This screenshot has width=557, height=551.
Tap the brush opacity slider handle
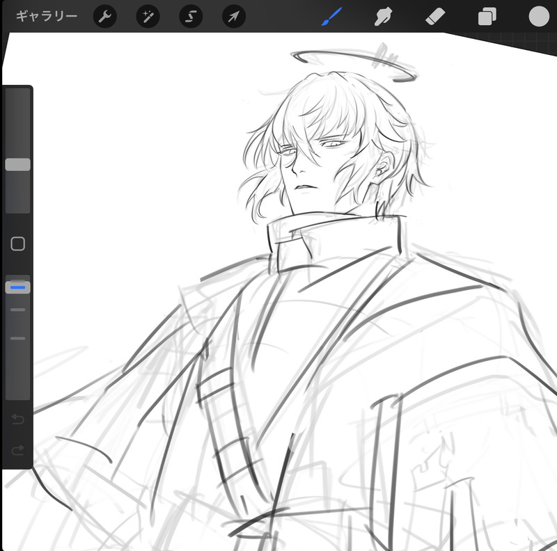pos(18,287)
